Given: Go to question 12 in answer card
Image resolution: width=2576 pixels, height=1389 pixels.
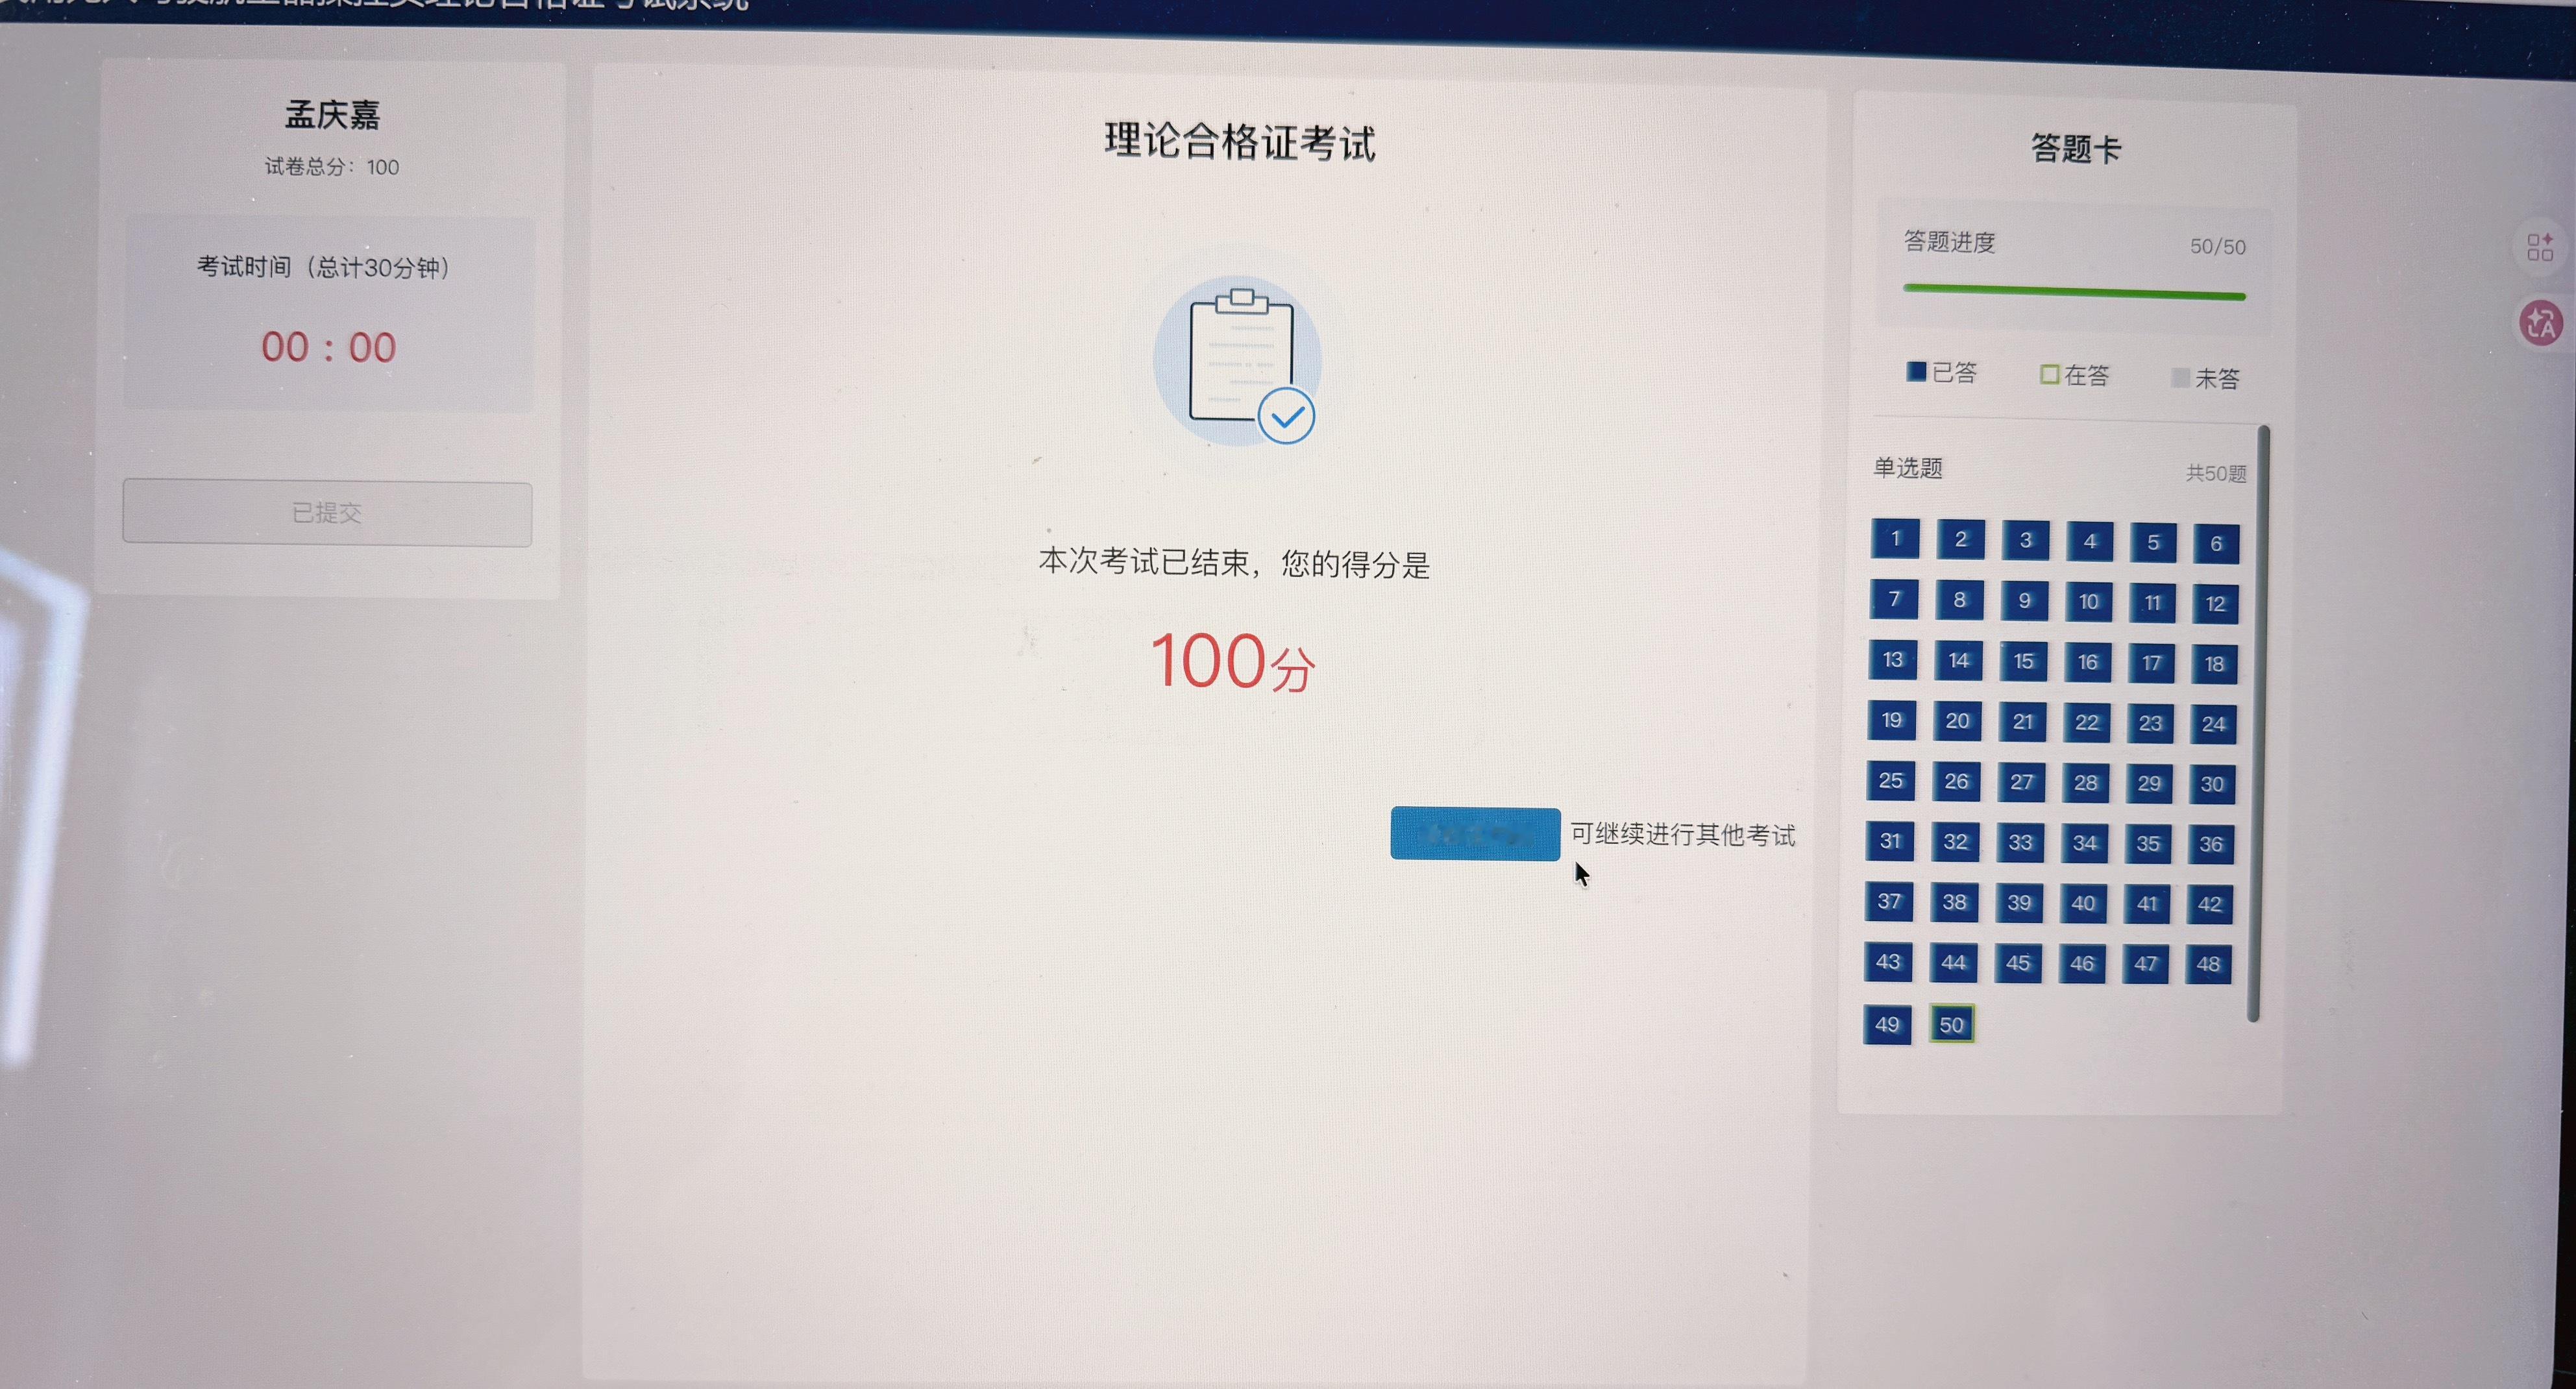Looking at the screenshot, I should pyautogui.click(x=2215, y=604).
